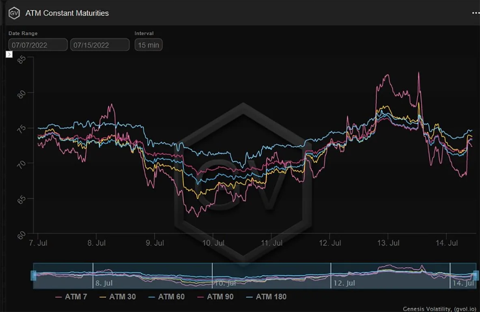
Task: Click the 75 y-axis label
Action: (21, 129)
